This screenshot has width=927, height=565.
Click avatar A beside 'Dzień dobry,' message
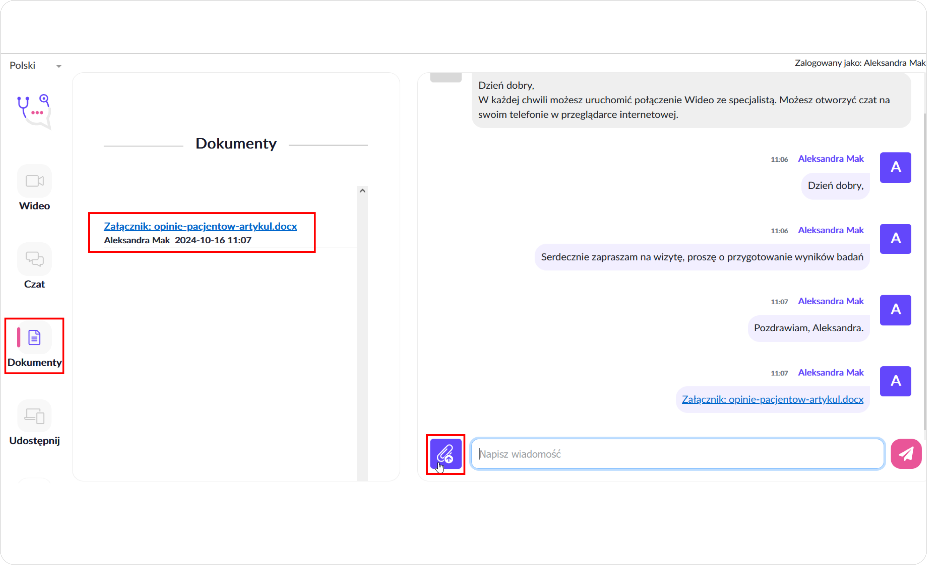[x=895, y=167]
